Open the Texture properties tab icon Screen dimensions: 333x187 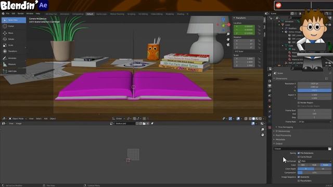tap(270, 127)
